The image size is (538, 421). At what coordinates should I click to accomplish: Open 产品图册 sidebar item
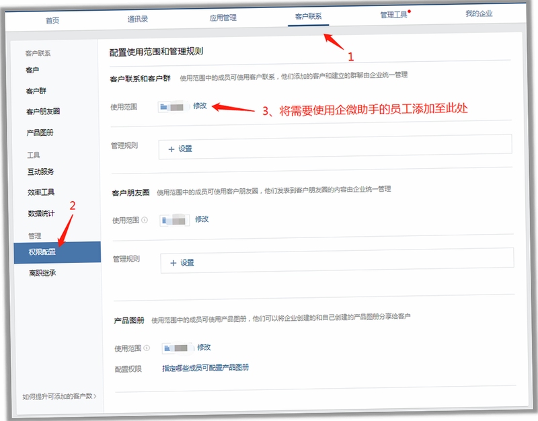40,132
